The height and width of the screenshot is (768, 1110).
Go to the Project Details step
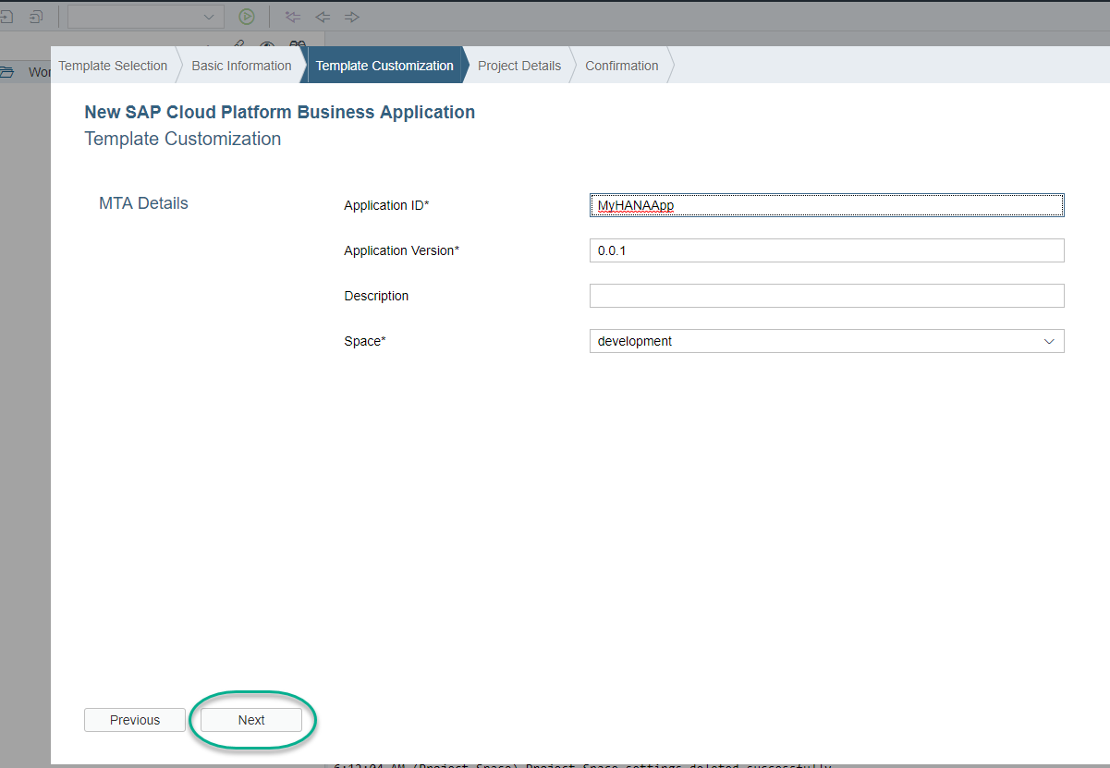click(x=519, y=66)
